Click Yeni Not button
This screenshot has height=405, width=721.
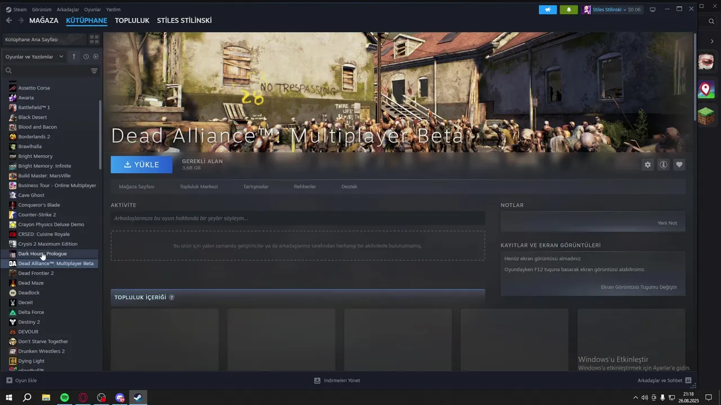(x=667, y=223)
